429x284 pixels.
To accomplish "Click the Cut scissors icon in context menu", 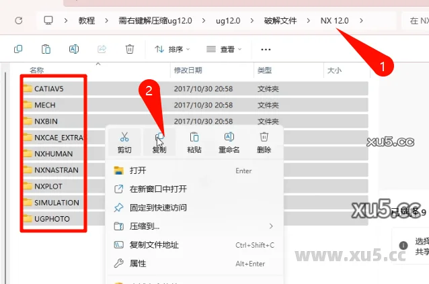I will tap(124, 137).
